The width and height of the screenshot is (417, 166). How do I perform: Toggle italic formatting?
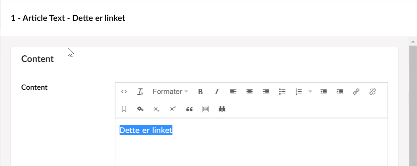click(217, 92)
